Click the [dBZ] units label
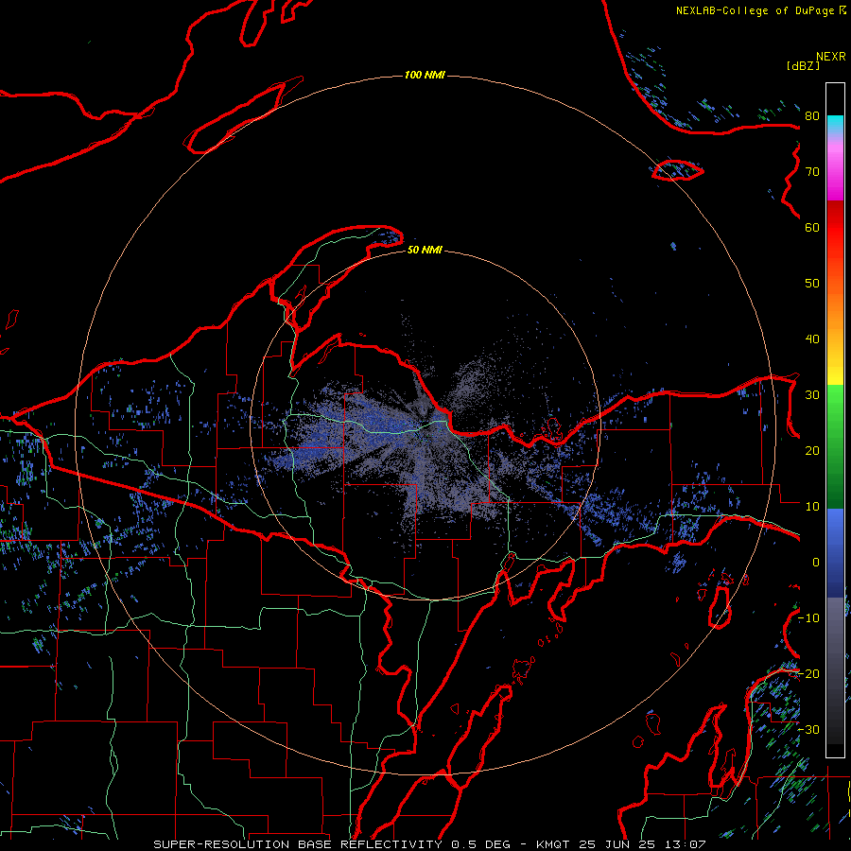 tap(803, 65)
